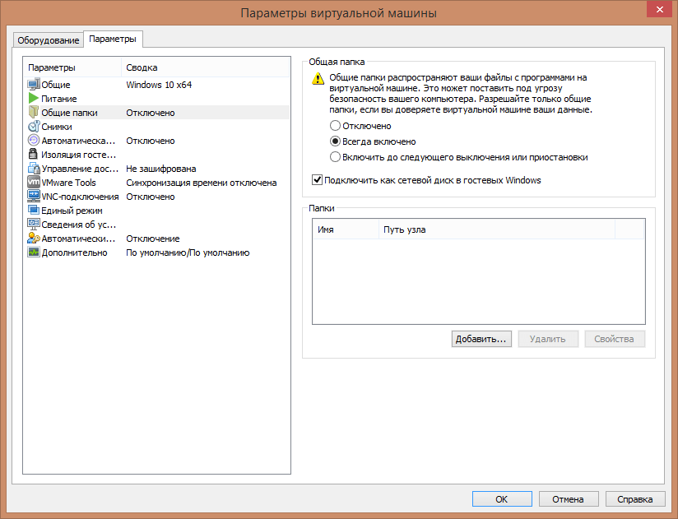
Task: Click the Свойства button
Action: click(x=615, y=339)
